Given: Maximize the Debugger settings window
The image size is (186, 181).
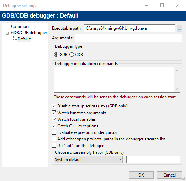Looking at the screenshot, I should [162, 5].
